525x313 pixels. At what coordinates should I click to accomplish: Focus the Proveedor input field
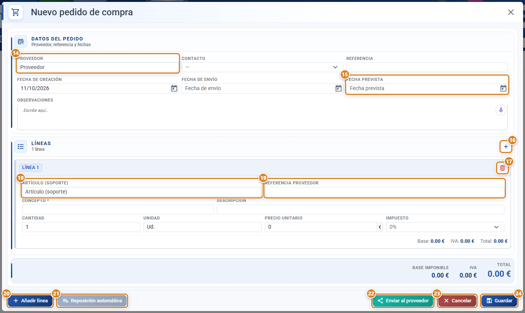[98, 67]
